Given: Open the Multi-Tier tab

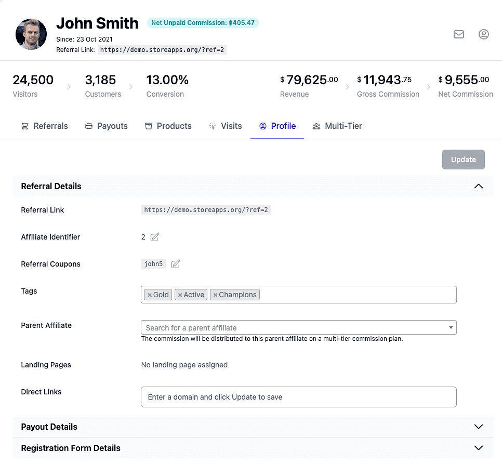Looking at the screenshot, I should (337, 126).
